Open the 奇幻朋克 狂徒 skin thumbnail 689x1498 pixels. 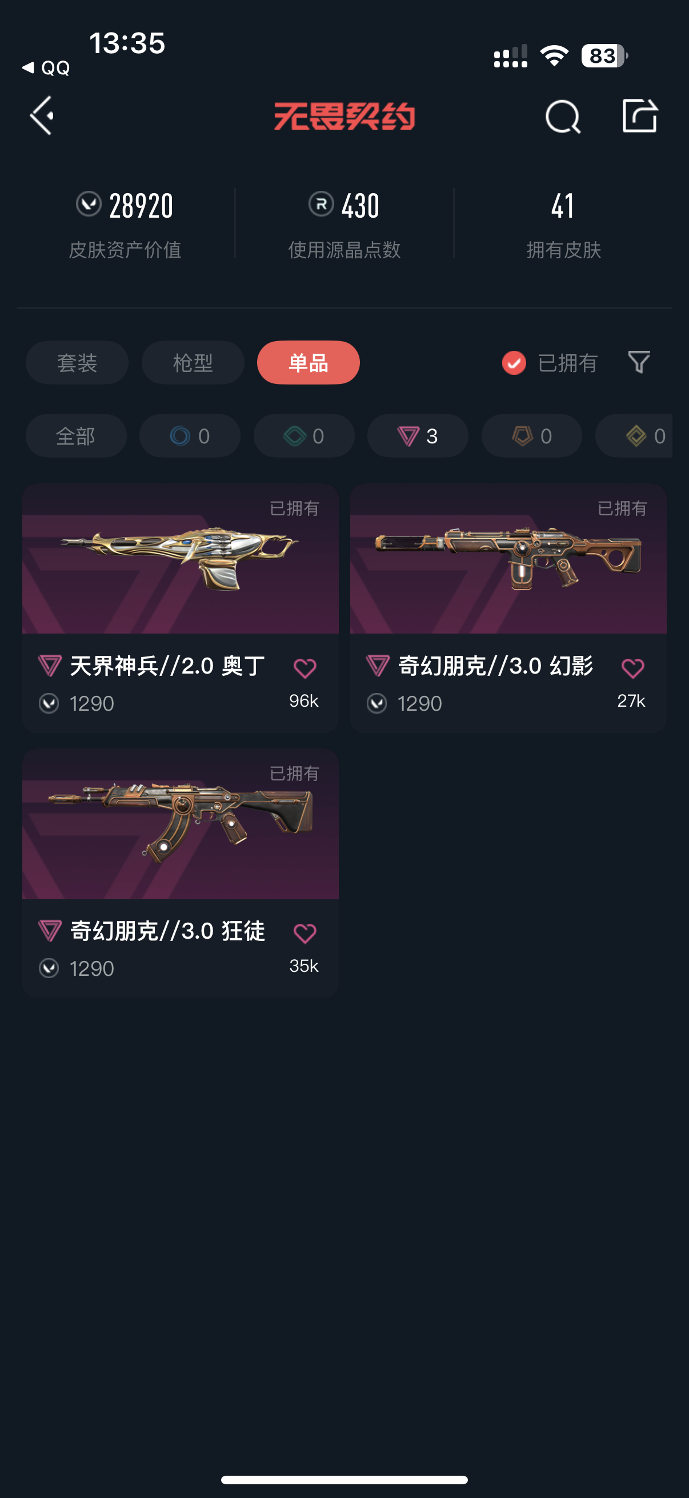click(180, 824)
